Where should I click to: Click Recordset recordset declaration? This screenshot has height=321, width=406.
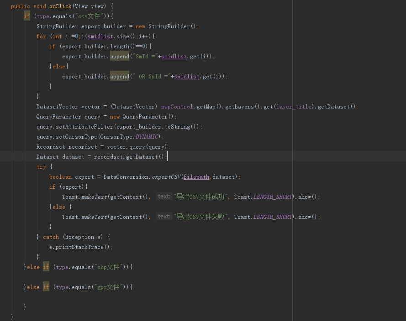tap(67, 147)
